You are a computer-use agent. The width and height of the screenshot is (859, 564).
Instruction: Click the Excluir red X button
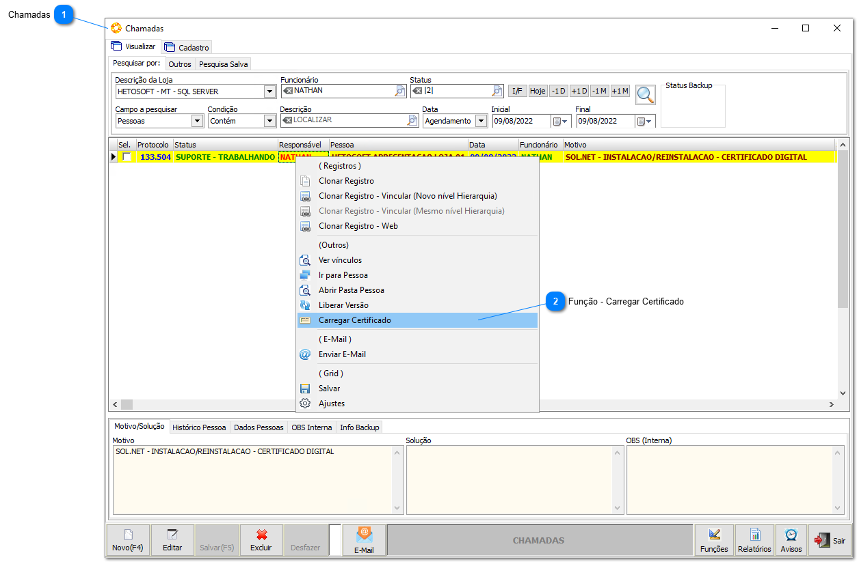[261, 539]
